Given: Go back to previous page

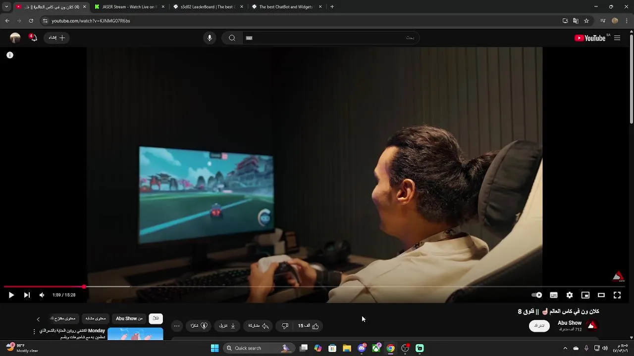Looking at the screenshot, I should pyautogui.click(x=7, y=21).
